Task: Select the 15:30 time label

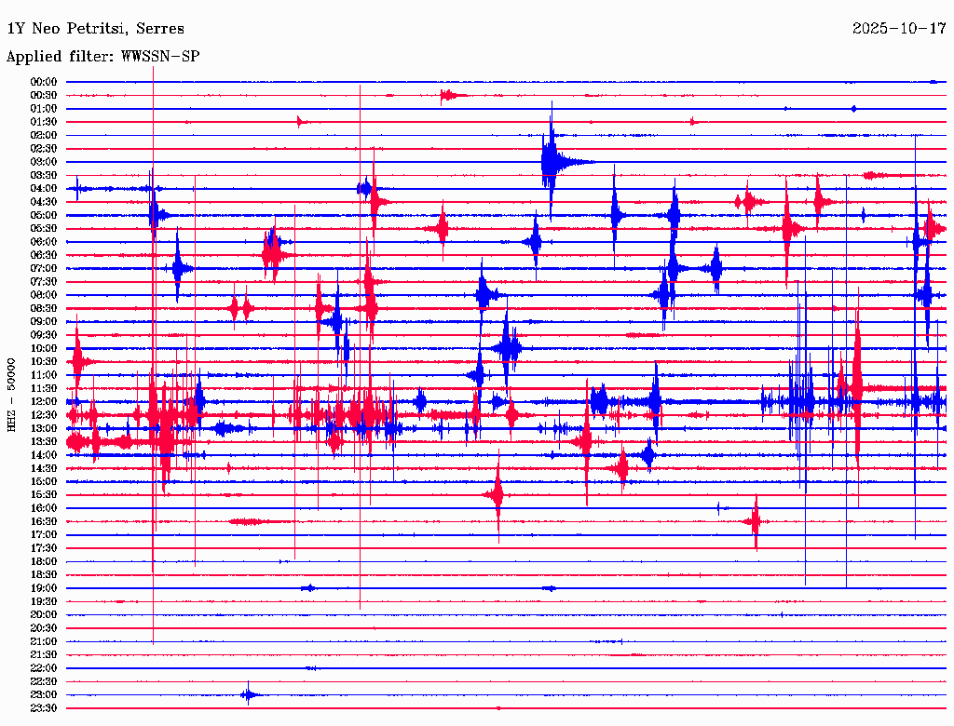Action: click(44, 495)
